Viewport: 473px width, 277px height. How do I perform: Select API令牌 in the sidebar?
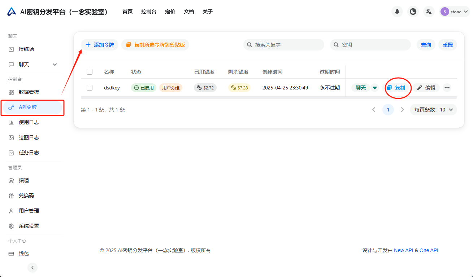pyautogui.click(x=32, y=107)
